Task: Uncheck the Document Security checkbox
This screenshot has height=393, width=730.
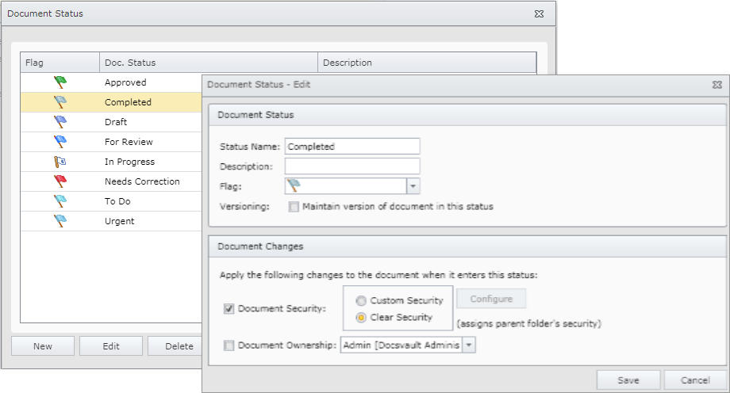Action: [x=229, y=308]
